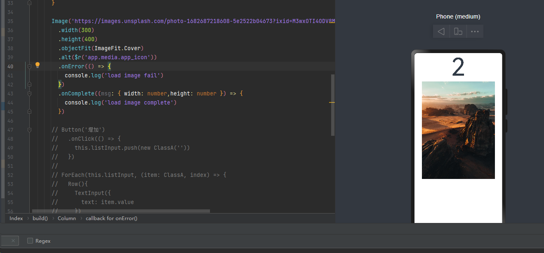Click line number 35 in the gutter
544x253 pixels.
coord(10,21)
